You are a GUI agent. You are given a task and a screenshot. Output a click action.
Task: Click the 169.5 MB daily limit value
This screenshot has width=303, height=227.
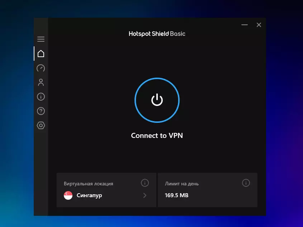point(177,195)
